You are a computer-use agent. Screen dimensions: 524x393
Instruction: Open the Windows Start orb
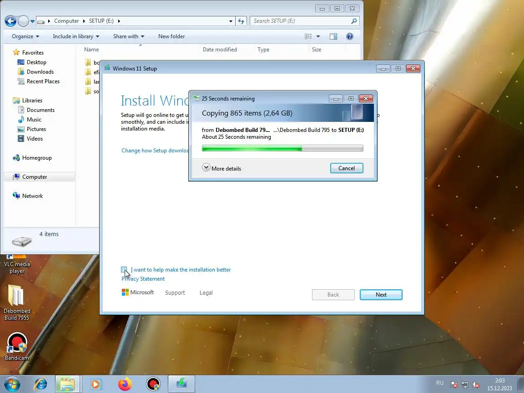click(x=12, y=384)
